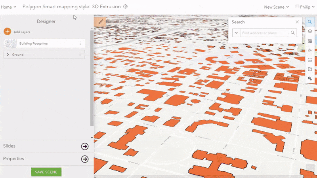Open Building Footprints layer options menu
Image resolution: width=317 pixels, height=178 pixels.
80,43
